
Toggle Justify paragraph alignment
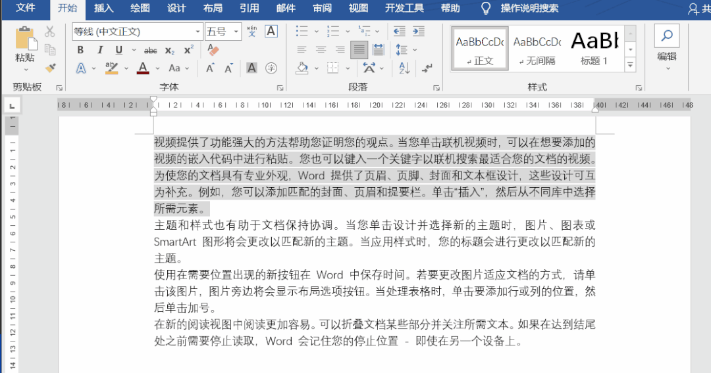(x=359, y=50)
